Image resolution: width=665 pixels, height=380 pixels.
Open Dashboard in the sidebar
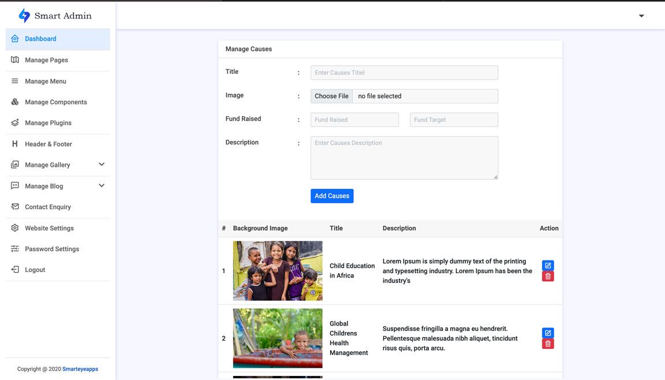58,39
